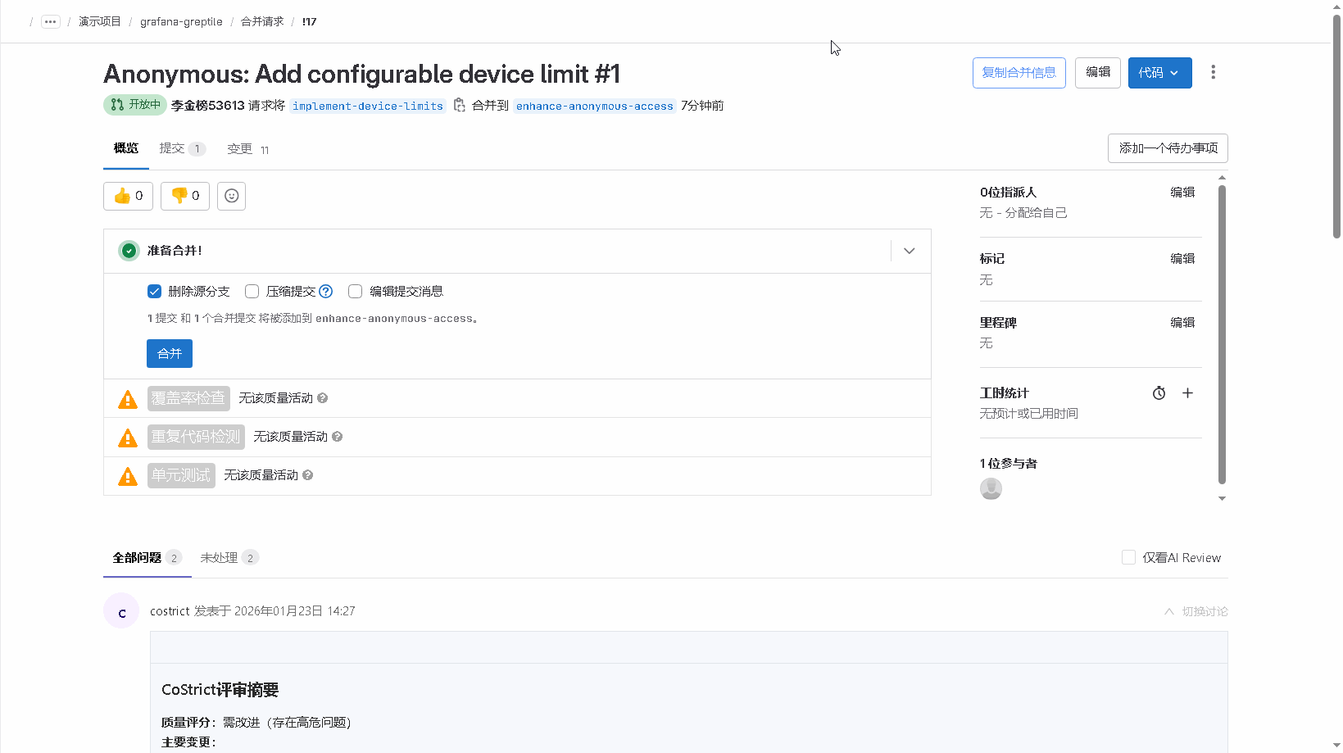Screen dimensions: 1343x753
Task: Select the 概览 tab
Action: [126, 148]
